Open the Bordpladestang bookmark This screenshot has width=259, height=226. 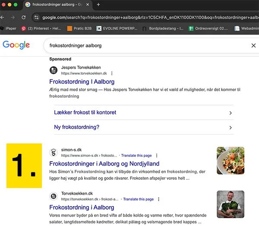click(x=163, y=29)
